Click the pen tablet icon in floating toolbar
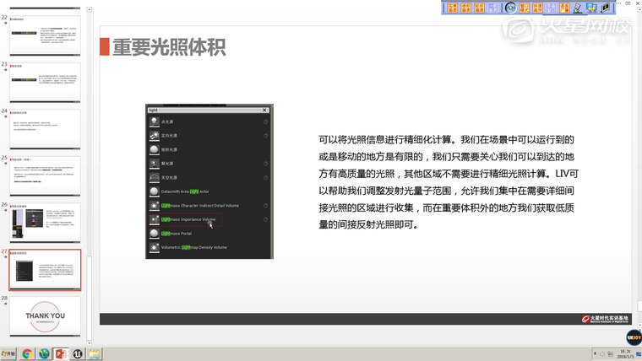Screen dimensions: 642x361 tap(578, 8)
